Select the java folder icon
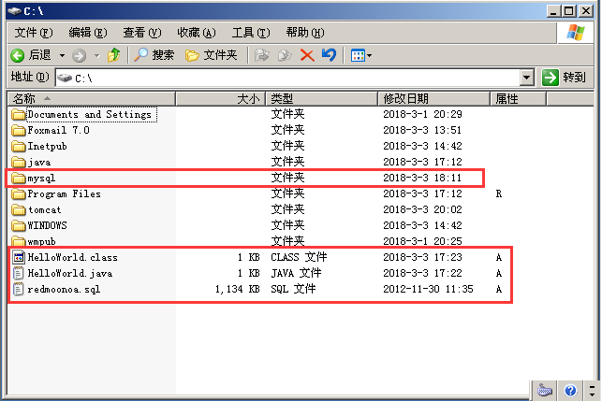 (18, 162)
